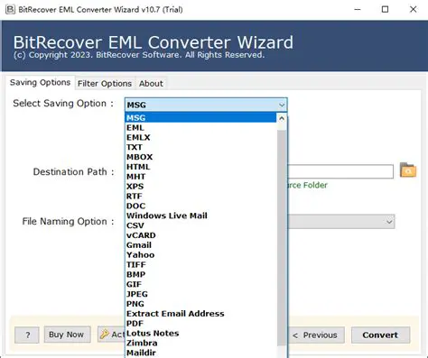Click the BitRecover app icon in title bar

point(10,9)
